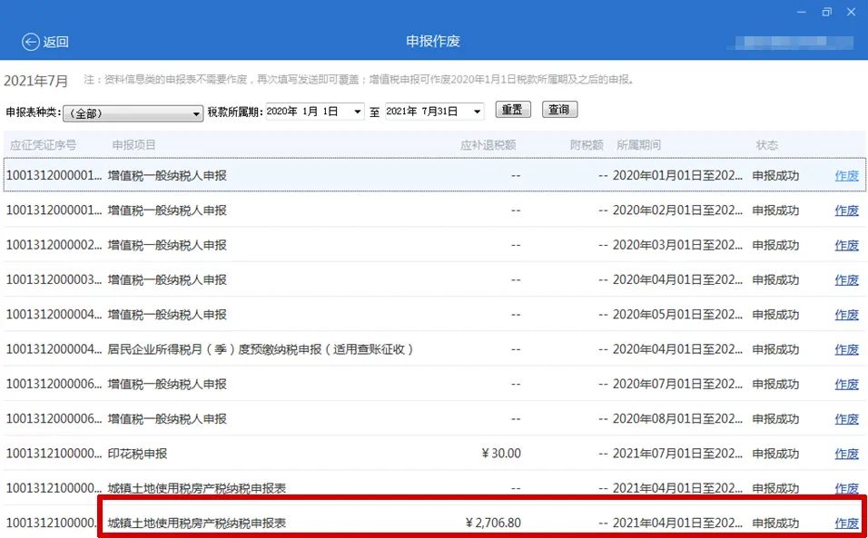The image size is (868, 538).
Task: Click the 2020年03月01日 period cell
Action: (x=677, y=246)
